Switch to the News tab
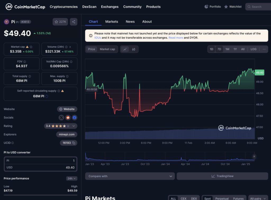The height and width of the screenshot is (200, 271). [x=130, y=22]
